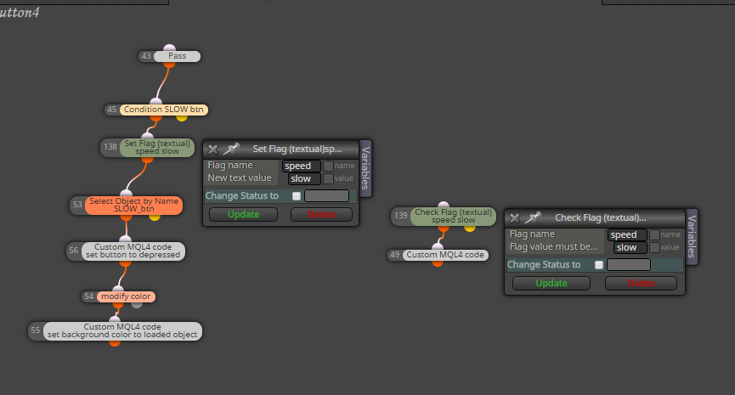Toggle 'value' checkbox in Check Flag panel
This screenshot has height=395, width=735.
(x=654, y=247)
